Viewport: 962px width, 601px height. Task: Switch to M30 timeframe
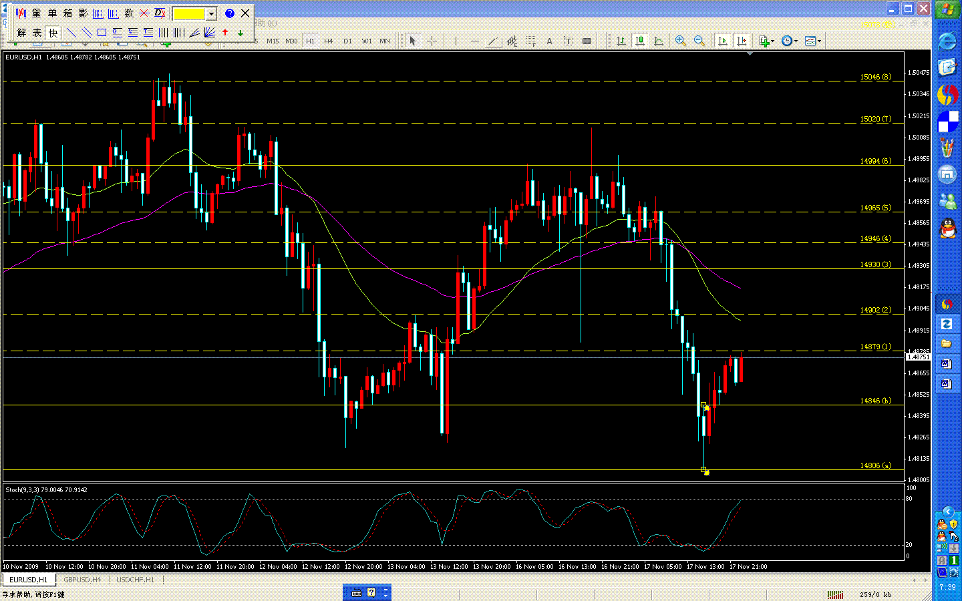(x=291, y=41)
